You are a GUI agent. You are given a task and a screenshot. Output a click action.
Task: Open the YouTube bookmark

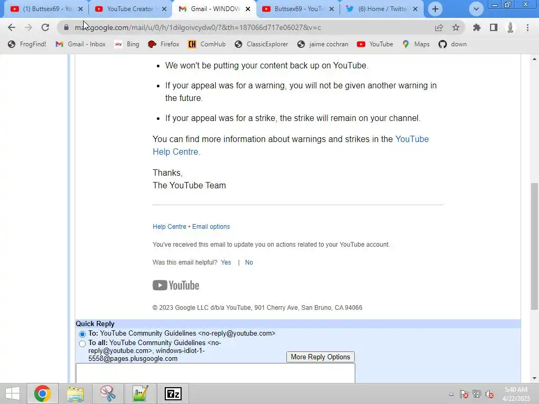(375, 44)
